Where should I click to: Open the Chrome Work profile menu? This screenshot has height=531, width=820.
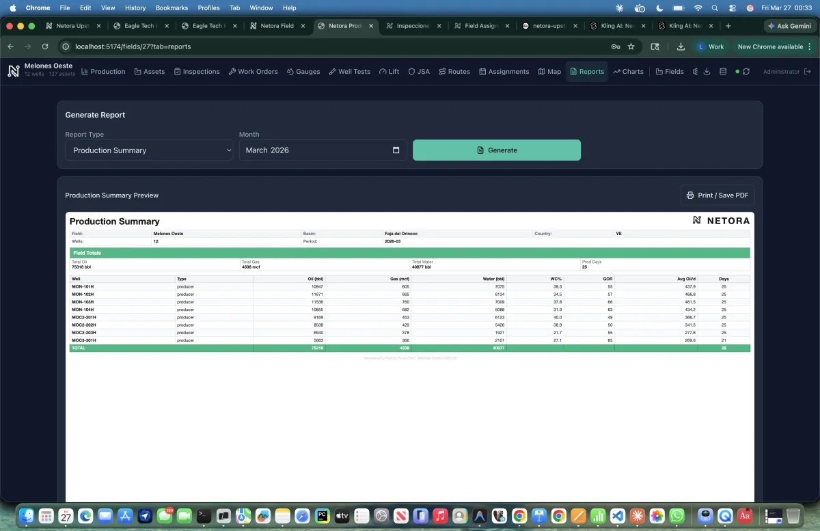click(x=710, y=46)
